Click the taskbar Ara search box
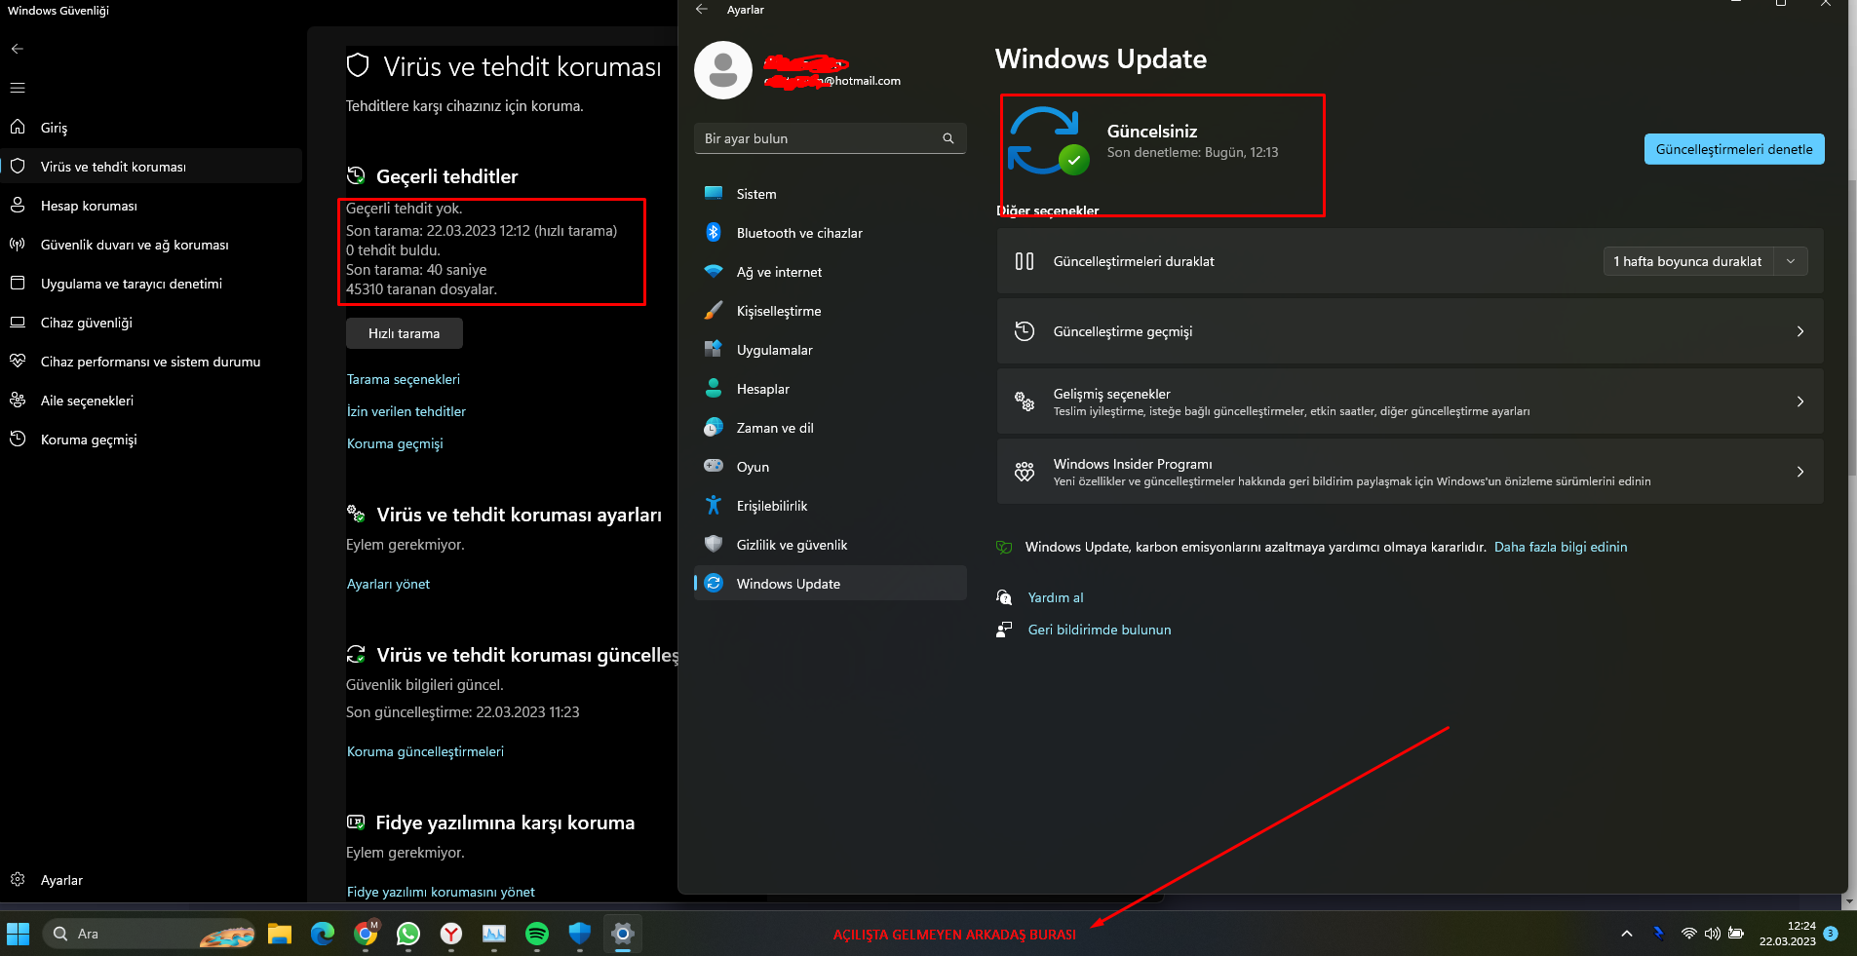Screen dimensions: 1857x956 tap(149, 934)
